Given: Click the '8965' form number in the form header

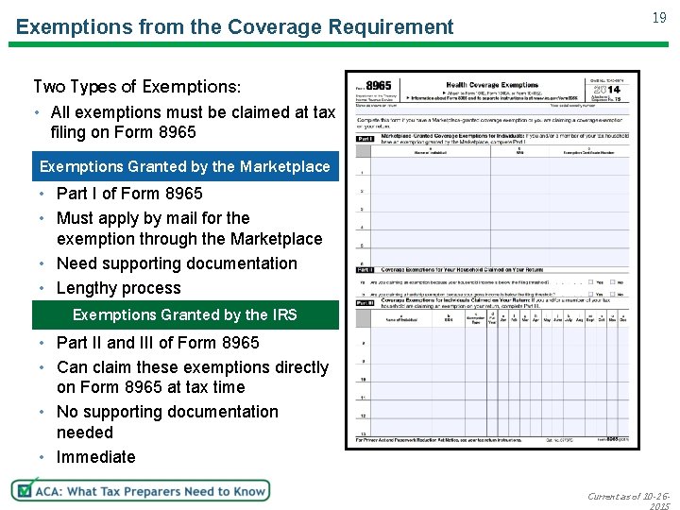Looking at the screenshot, I should (x=379, y=85).
